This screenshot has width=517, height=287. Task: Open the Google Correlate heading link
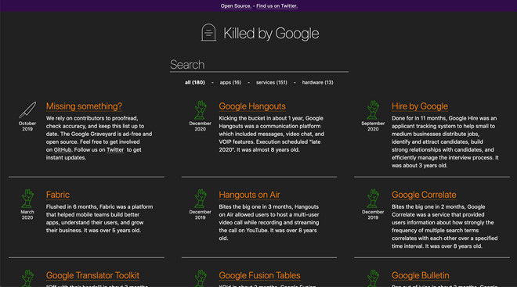pyautogui.click(x=424, y=195)
